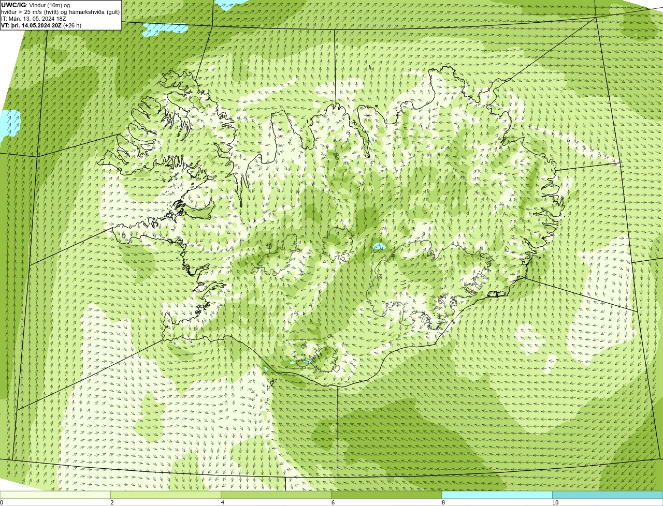Screen dimensions: 663x506
Task: Click the small cyan wind patch in central Iceland
Action: pyautogui.click(x=379, y=247)
